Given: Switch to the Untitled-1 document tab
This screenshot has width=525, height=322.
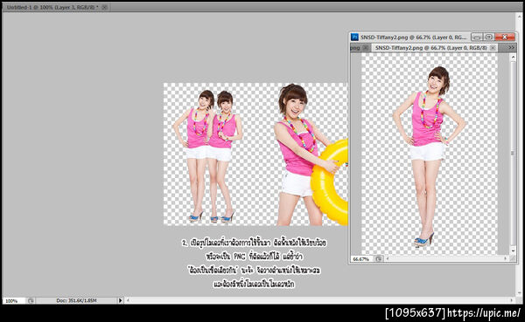Looking at the screenshot, I should coord(52,7).
